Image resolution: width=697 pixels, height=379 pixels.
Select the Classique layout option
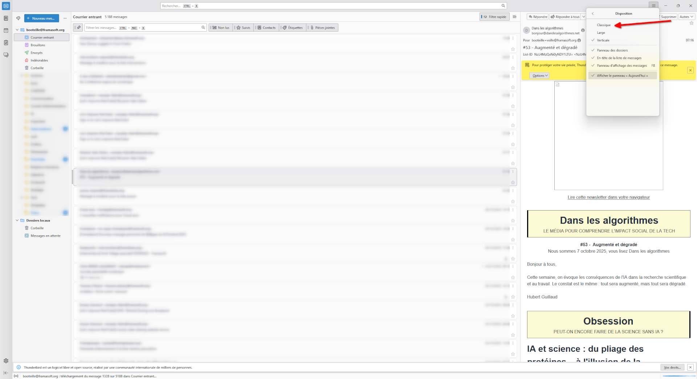click(x=604, y=25)
